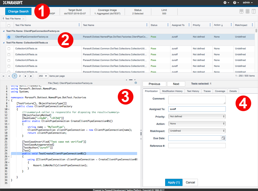This screenshot has width=258, height=191.
Task: Collapse code fold at line 15
Action: 9,124
